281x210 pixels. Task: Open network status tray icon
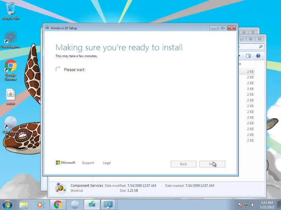[247, 205]
